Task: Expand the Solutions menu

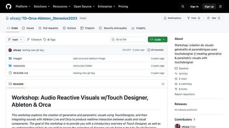Action: point(42,6)
